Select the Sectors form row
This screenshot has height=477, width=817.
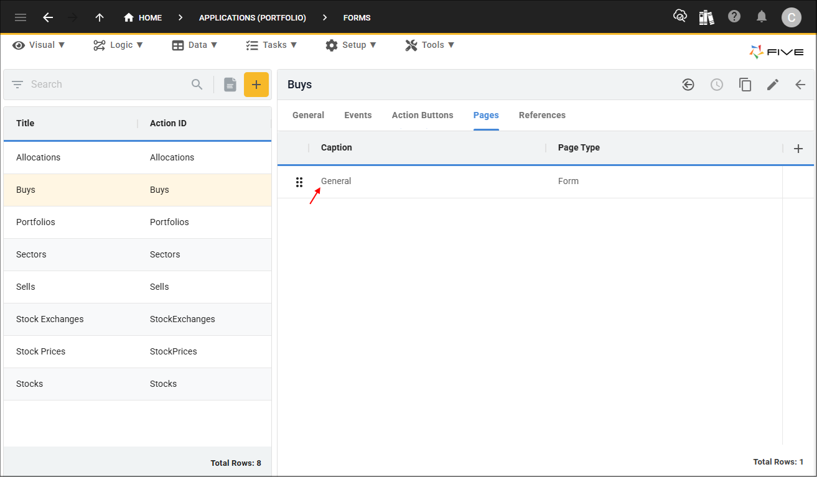(138, 254)
